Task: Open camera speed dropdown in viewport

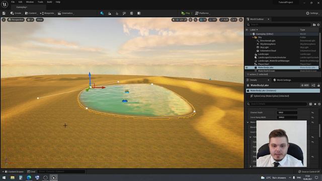Action: [233, 20]
